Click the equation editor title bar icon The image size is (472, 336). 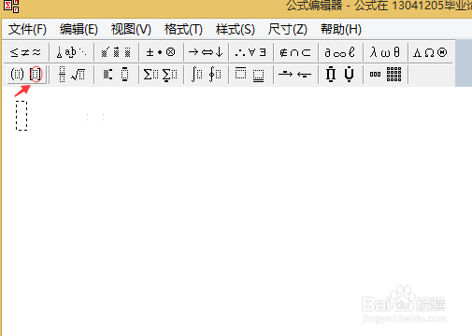click(x=11, y=6)
